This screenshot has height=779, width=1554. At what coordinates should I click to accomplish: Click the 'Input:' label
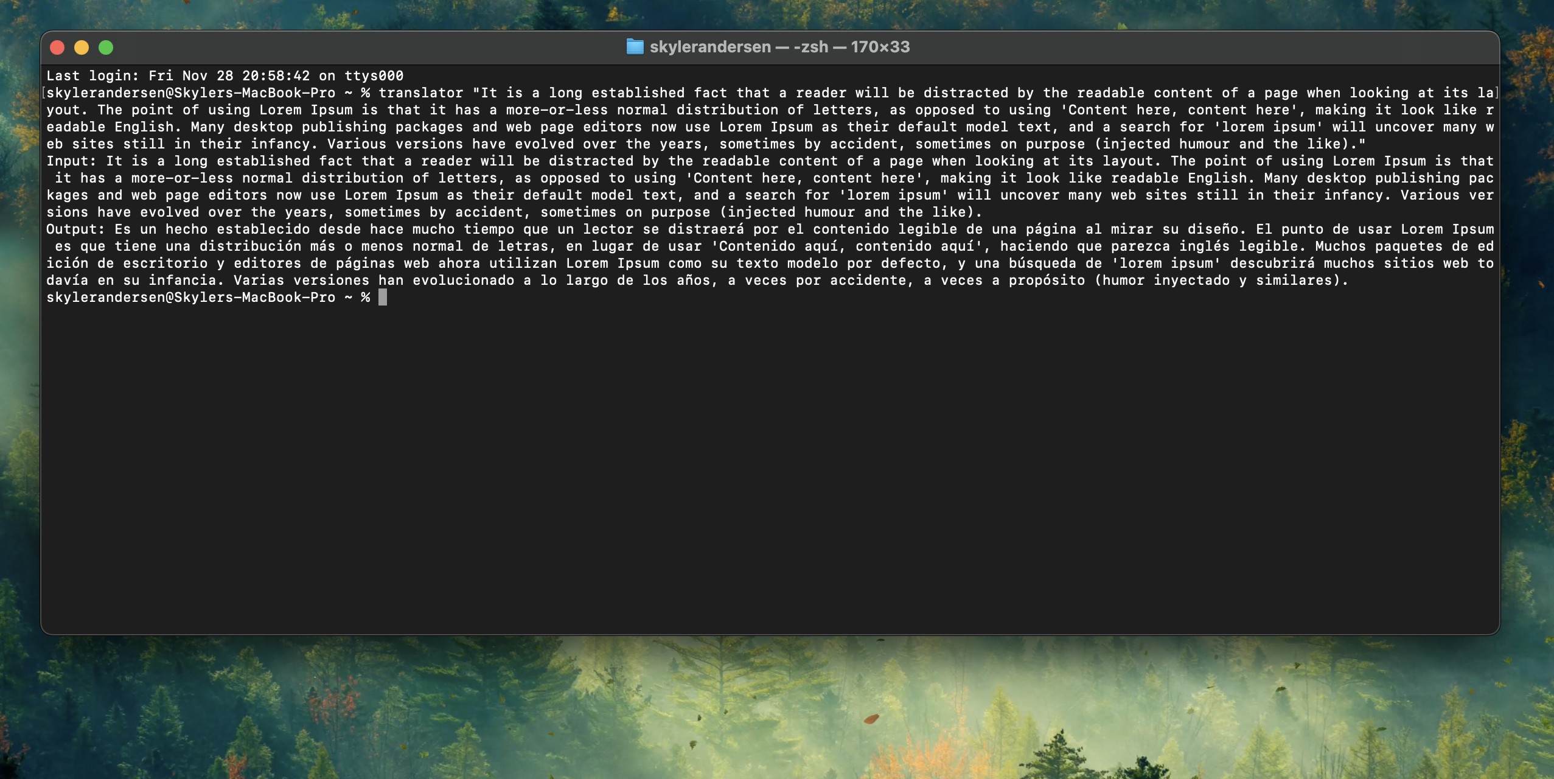tap(71, 161)
